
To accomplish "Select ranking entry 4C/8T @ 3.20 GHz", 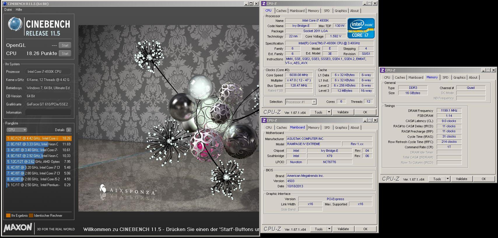I will 39,168.
